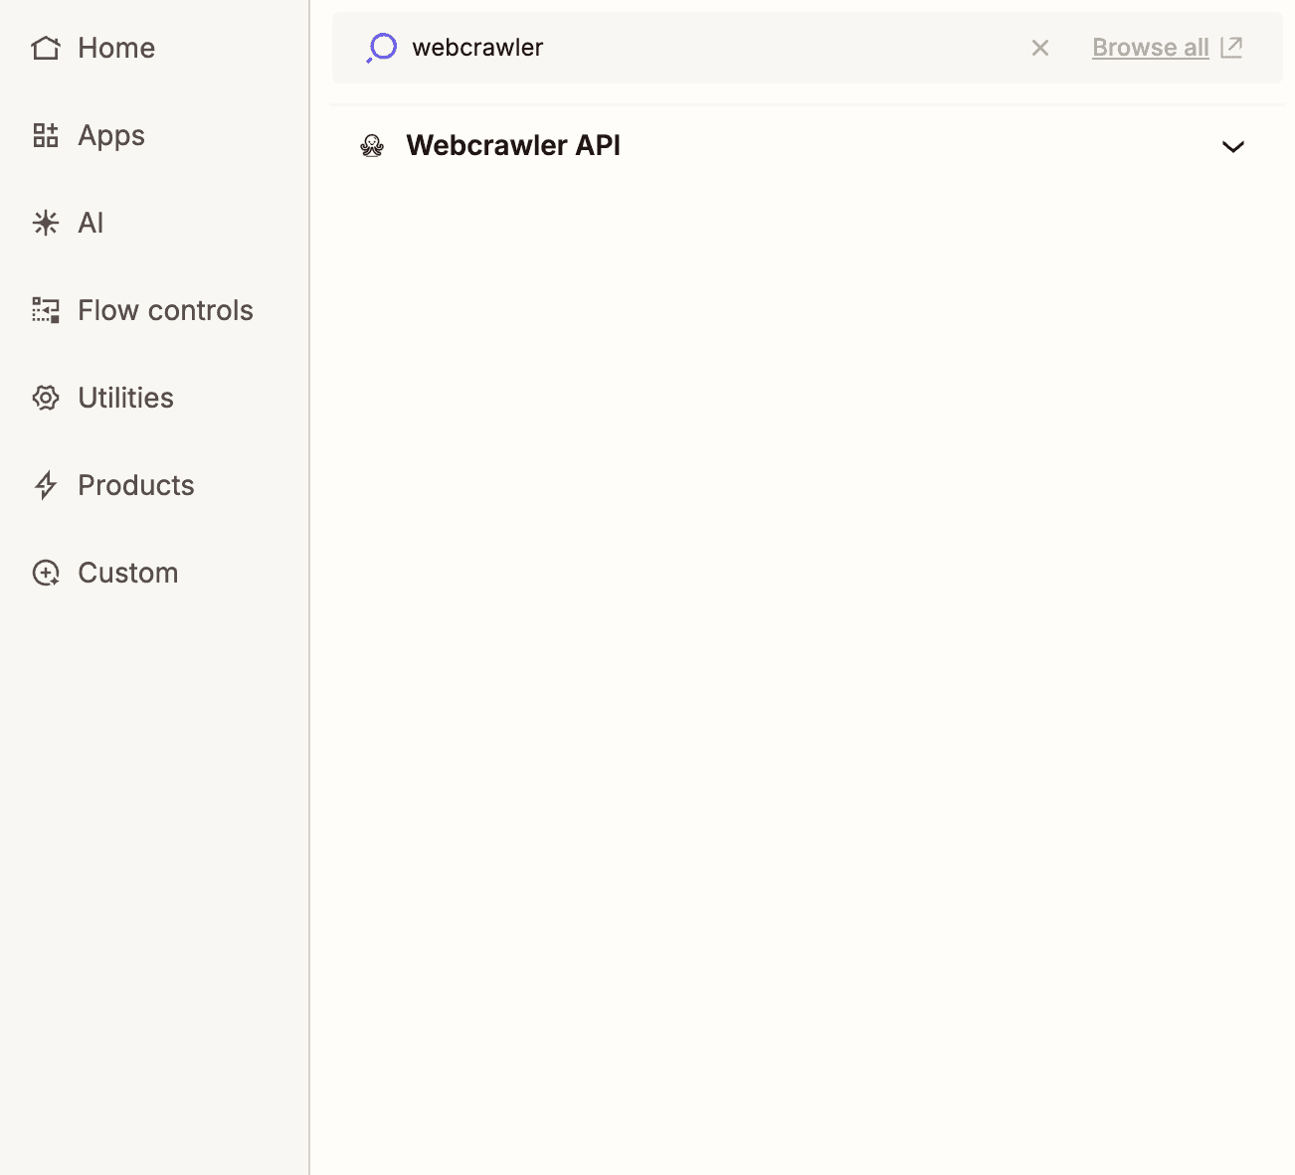The height and width of the screenshot is (1175, 1295).
Task: Click the Webcrawler API octopus icon
Action: pos(372,145)
